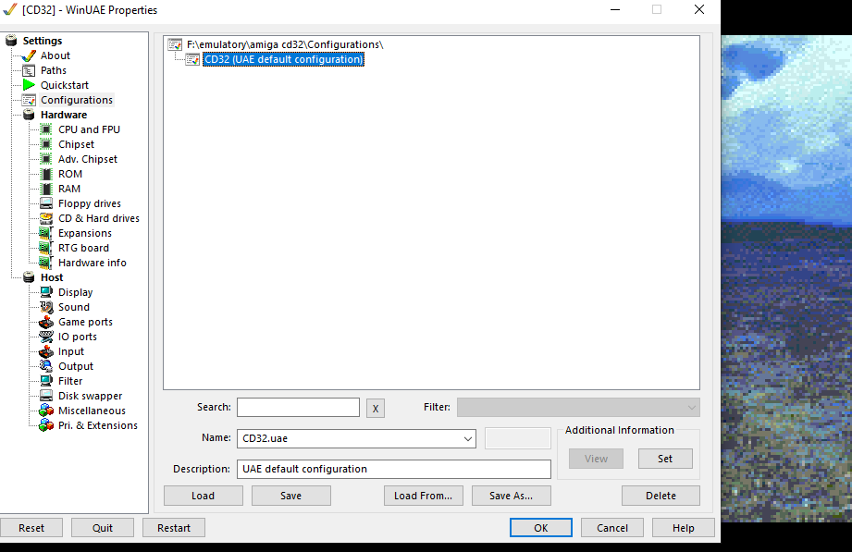Image resolution: width=852 pixels, height=552 pixels.
Task: Select CD32 (UAE default configuration) entry
Action: pos(283,59)
